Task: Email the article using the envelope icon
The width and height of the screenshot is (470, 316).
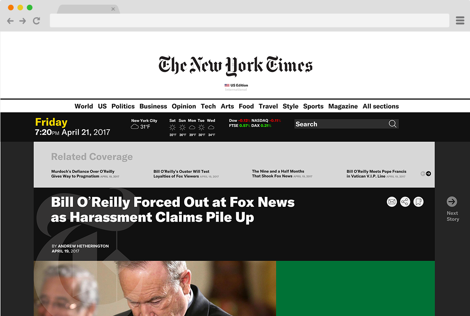Action: coord(392,202)
